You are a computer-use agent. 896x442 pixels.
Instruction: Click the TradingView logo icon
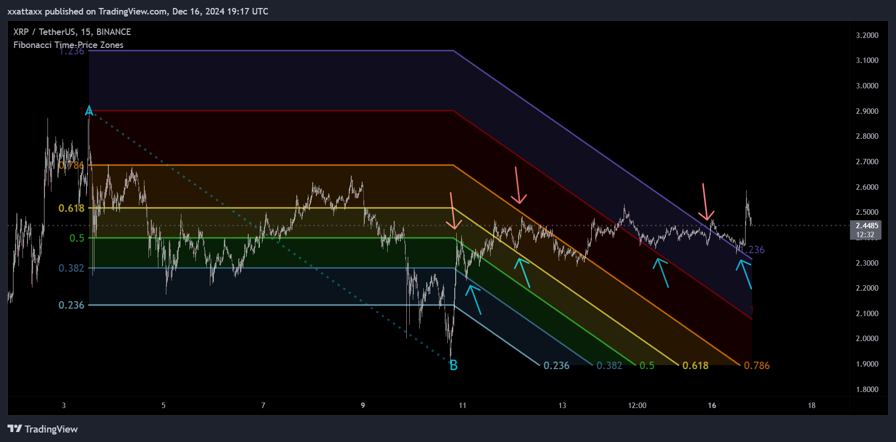pos(15,429)
